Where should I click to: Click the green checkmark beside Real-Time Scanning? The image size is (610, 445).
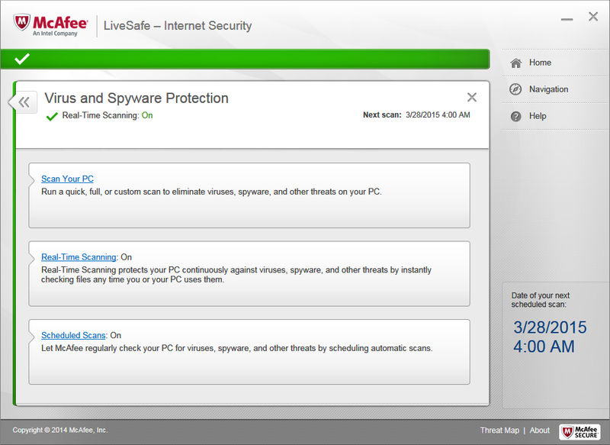(52, 116)
